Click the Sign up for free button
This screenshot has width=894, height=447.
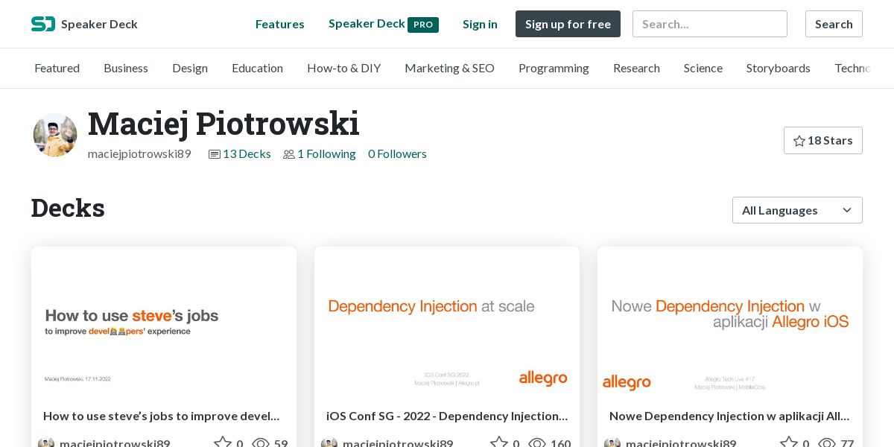568,24
